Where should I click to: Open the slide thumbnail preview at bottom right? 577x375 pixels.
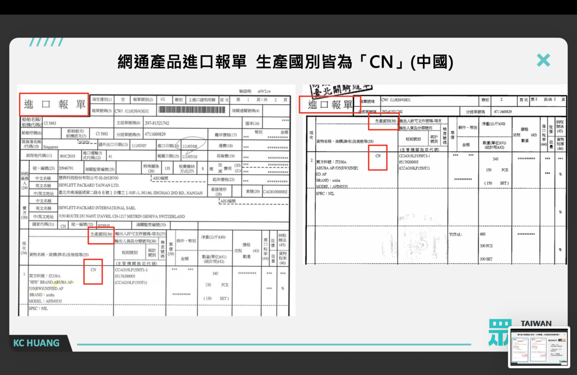[539, 347]
